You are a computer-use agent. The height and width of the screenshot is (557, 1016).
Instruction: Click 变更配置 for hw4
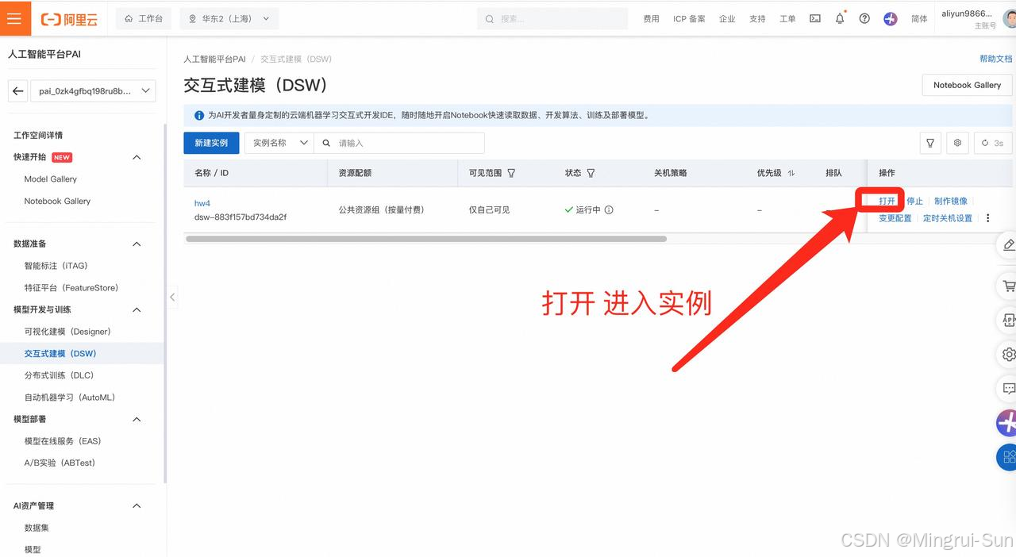[895, 218]
